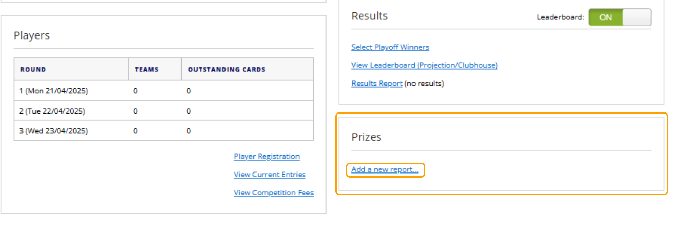Open the Select Playoff Winners link
Image resolution: width=696 pixels, height=226 pixels.
pos(390,47)
